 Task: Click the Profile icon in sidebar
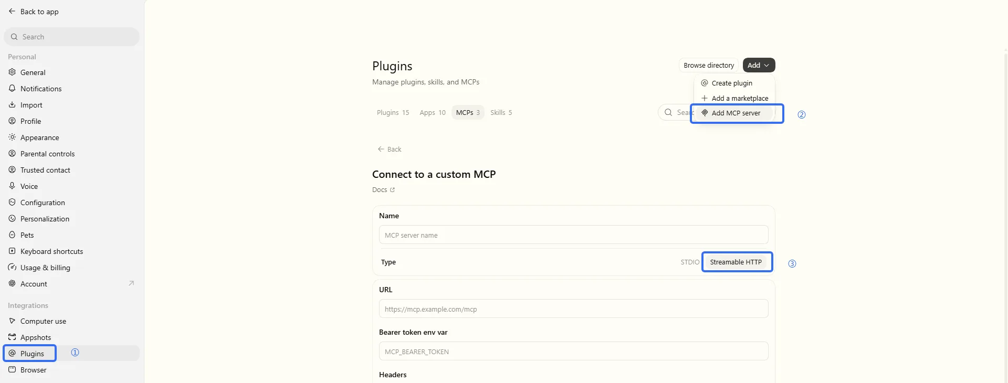click(12, 121)
